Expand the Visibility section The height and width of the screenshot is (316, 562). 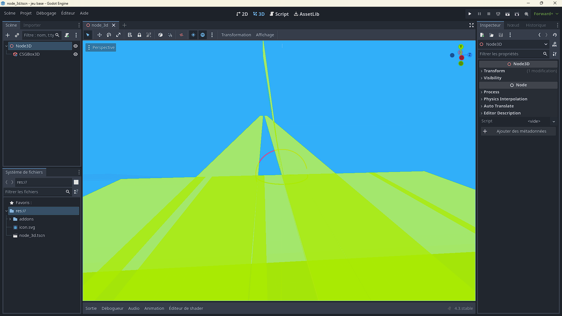coord(518,78)
